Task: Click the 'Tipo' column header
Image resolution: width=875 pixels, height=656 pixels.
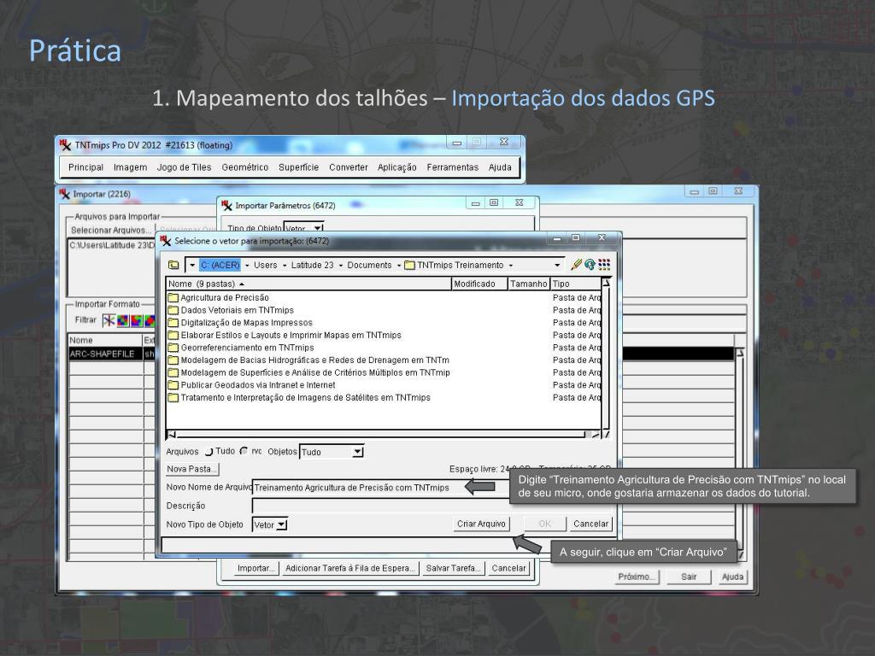Action: pyautogui.click(x=576, y=284)
